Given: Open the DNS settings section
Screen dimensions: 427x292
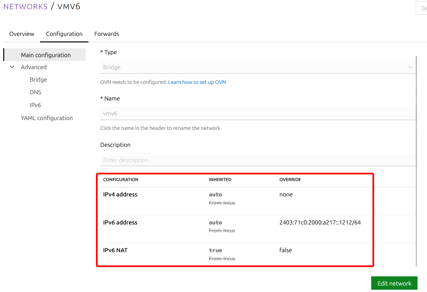Looking at the screenshot, I should click(x=35, y=92).
